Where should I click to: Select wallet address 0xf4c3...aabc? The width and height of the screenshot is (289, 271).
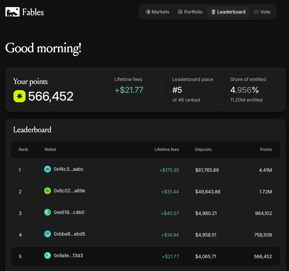(x=68, y=169)
